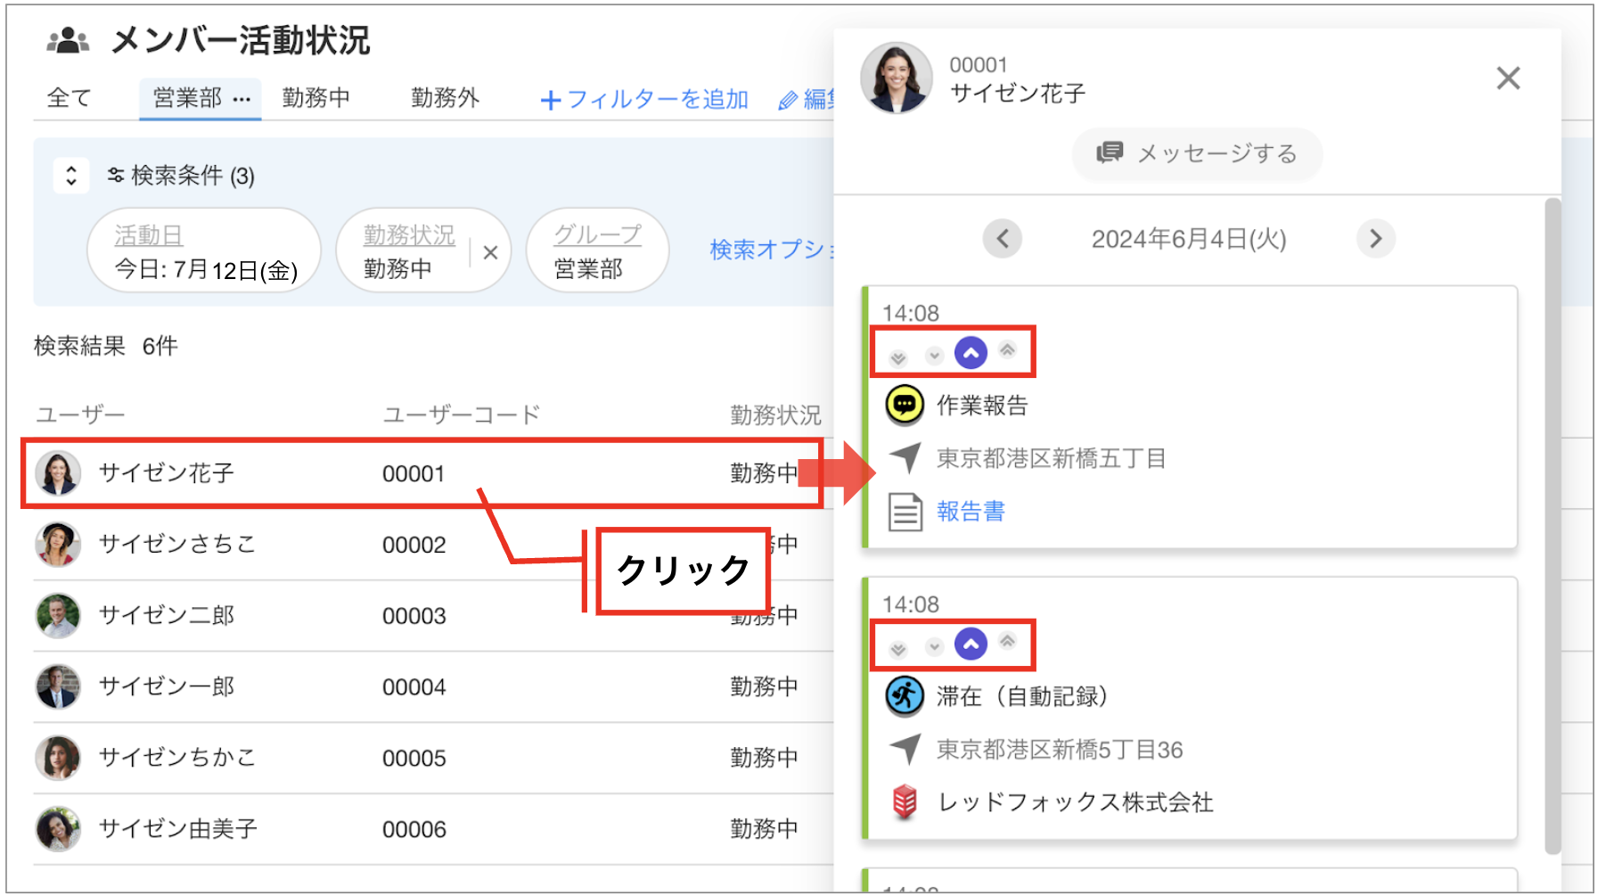Click double-up chevron in the 作業報告 card
The image size is (1597, 895).
pos(1007,349)
